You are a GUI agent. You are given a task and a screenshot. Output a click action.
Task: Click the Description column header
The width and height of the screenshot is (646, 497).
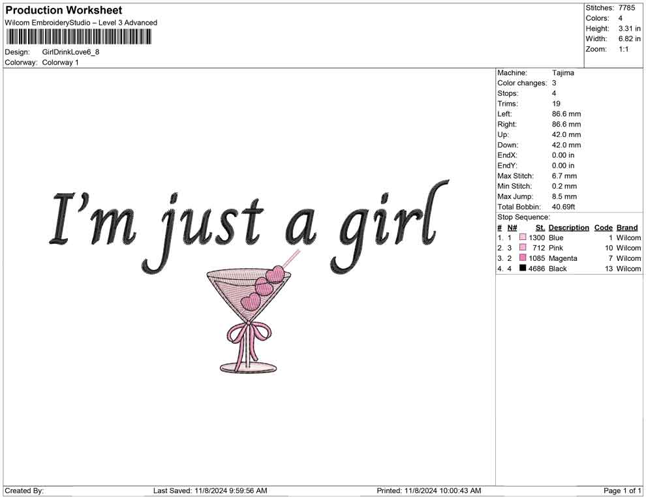568,227
